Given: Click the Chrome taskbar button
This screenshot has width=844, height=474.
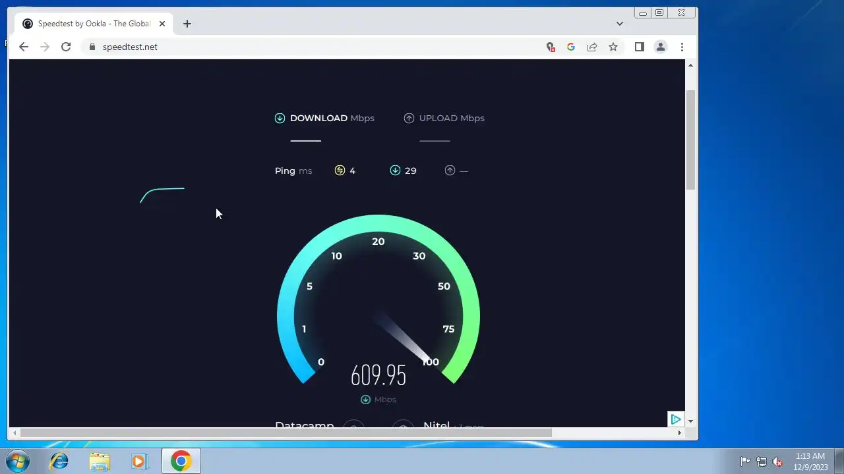Looking at the screenshot, I should pos(181,461).
